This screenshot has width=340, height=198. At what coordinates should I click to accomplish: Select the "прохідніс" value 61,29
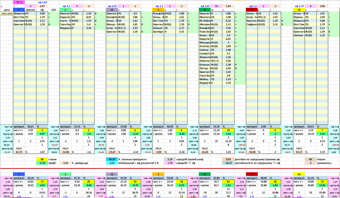(x=310, y=178)
